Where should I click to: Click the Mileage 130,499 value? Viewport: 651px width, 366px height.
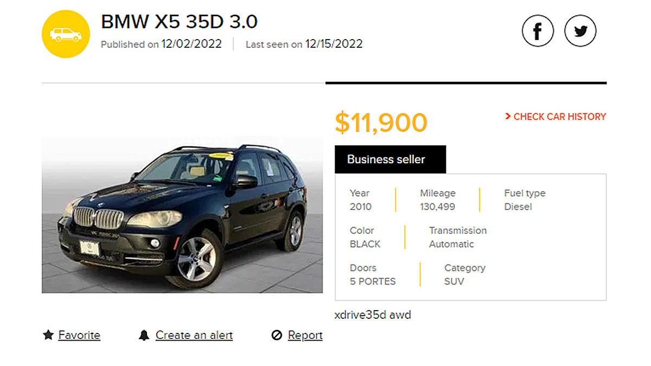tap(437, 207)
